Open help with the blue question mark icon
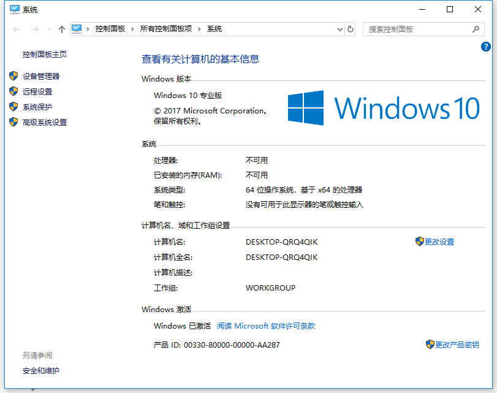 [x=485, y=47]
